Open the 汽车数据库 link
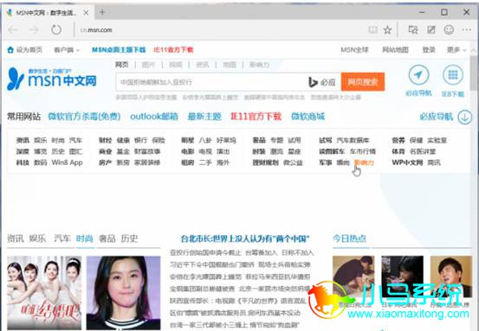 [353, 140]
